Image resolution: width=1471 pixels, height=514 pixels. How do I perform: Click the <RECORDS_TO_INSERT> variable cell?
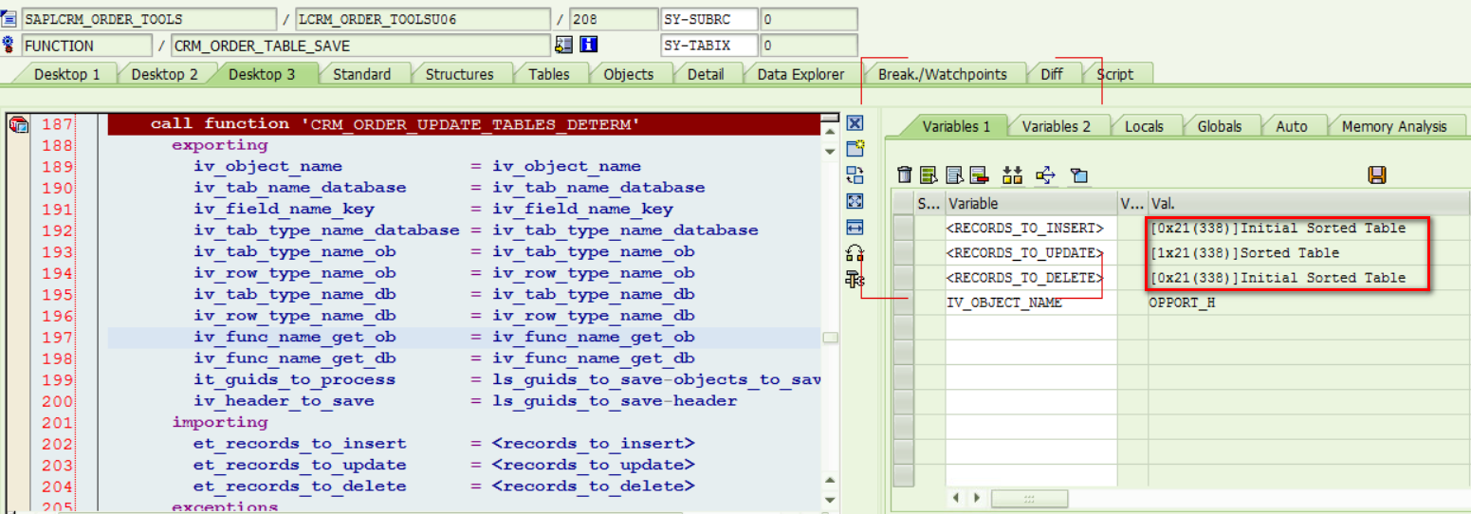point(1031,228)
